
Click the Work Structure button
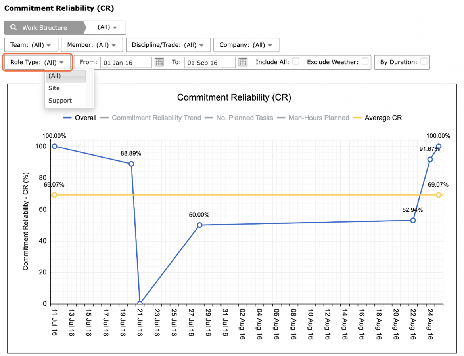45,27
